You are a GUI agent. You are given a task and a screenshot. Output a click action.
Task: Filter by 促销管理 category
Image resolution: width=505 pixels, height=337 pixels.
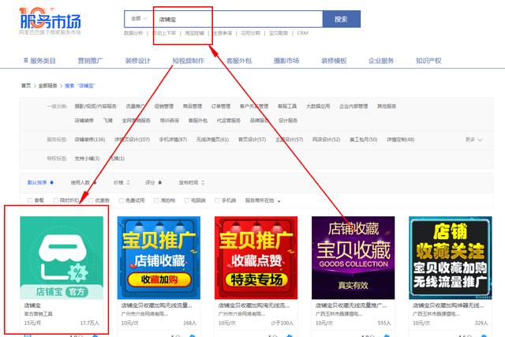[163, 106]
